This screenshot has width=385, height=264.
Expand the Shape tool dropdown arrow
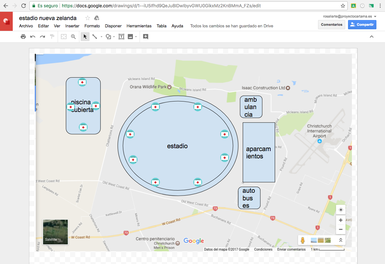(x=114, y=37)
